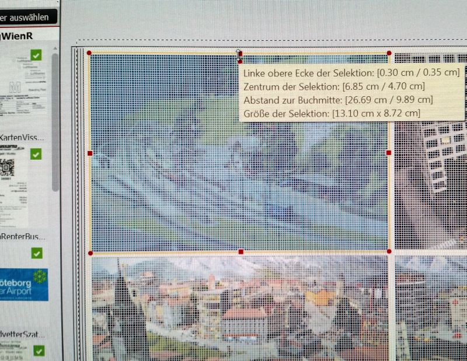Click the image list scroll-up arrow
The width and height of the screenshot is (467, 361).
tap(55, 48)
